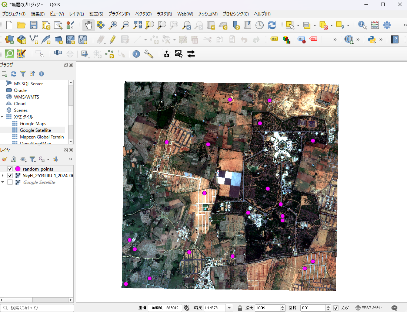407x312 pixels.
Task: Select the Pan Map hand tool
Action: coord(88,25)
